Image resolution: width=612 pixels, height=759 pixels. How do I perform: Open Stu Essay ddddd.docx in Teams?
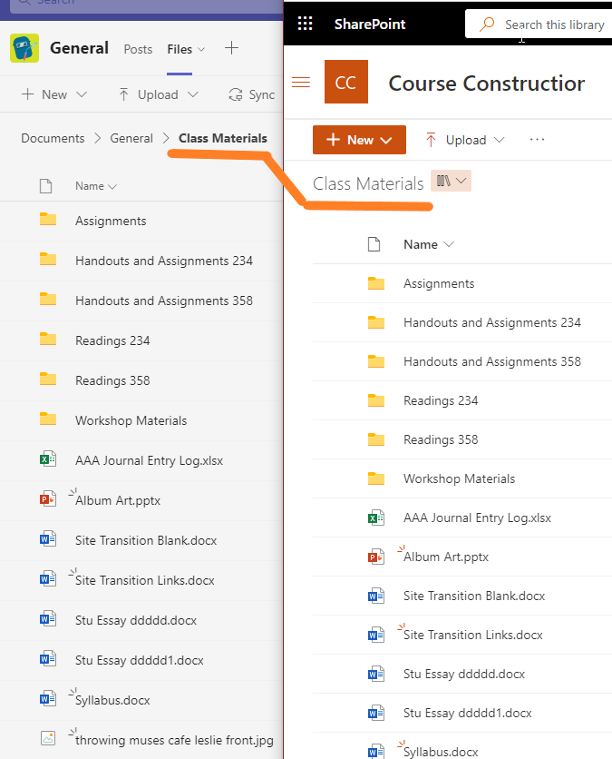point(136,621)
